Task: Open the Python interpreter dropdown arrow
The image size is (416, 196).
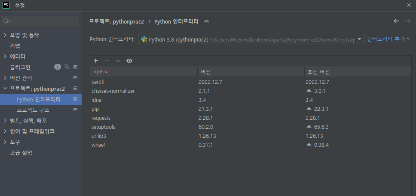Action: click(x=360, y=39)
